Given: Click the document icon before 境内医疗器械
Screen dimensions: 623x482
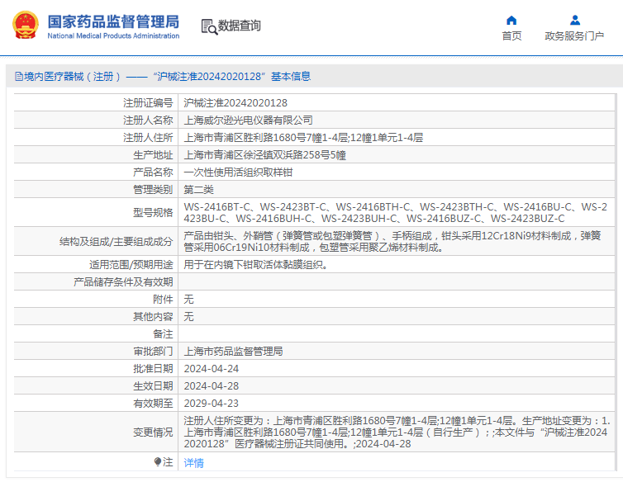Looking at the screenshot, I should point(19,76).
